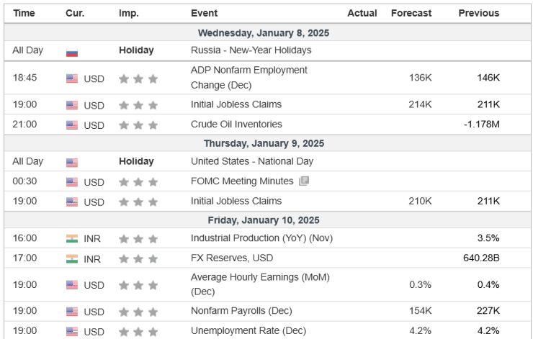Click the document icon beside FOMC Meeting Minutes
Image resolution: width=533 pixels, height=339 pixels.
pyautogui.click(x=304, y=181)
